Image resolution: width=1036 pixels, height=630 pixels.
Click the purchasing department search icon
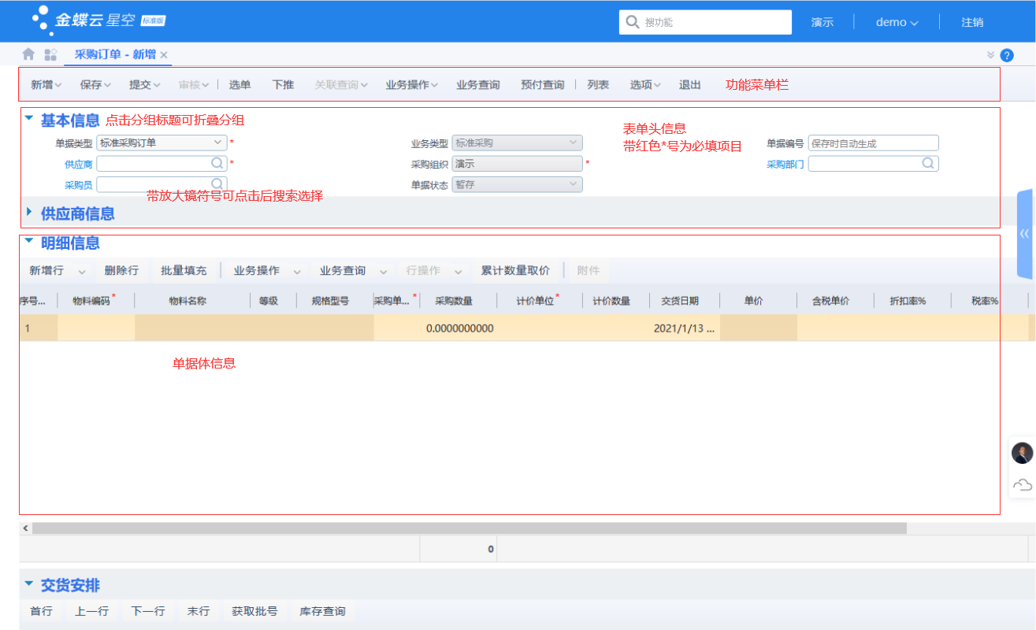[928, 163]
